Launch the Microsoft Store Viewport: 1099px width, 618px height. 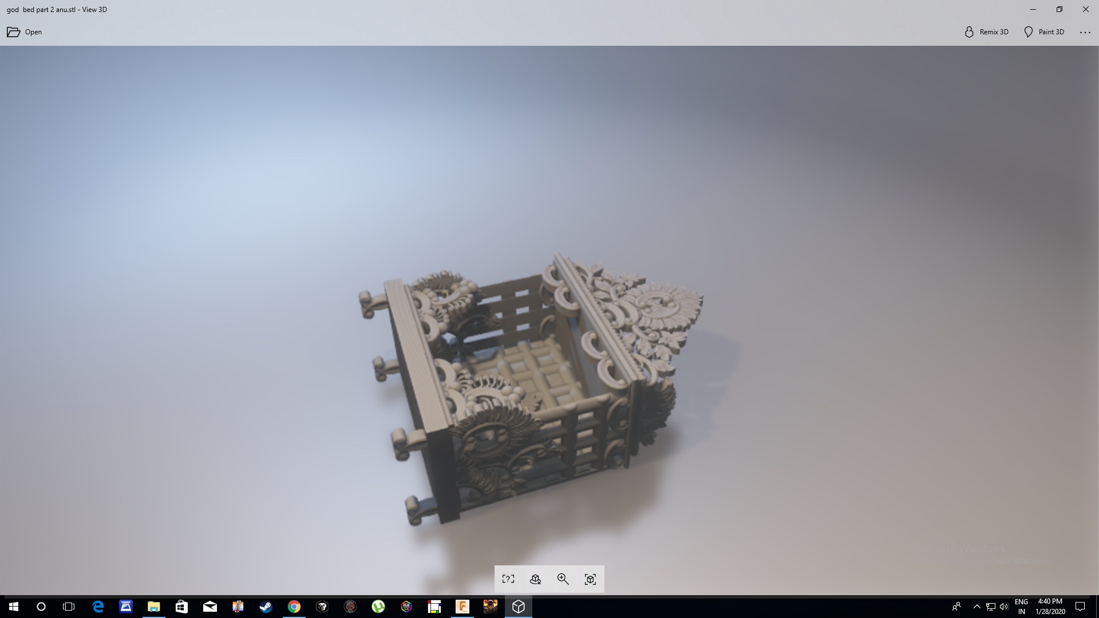[x=182, y=607]
